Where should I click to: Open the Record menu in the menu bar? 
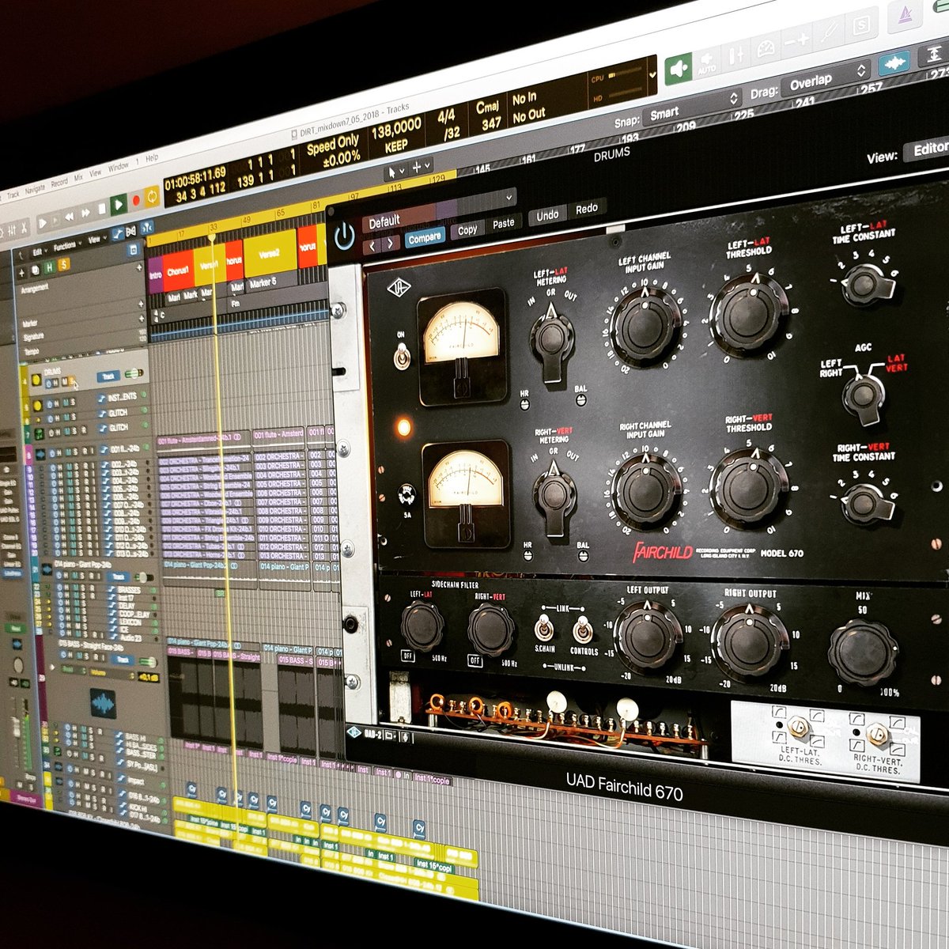point(59,183)
